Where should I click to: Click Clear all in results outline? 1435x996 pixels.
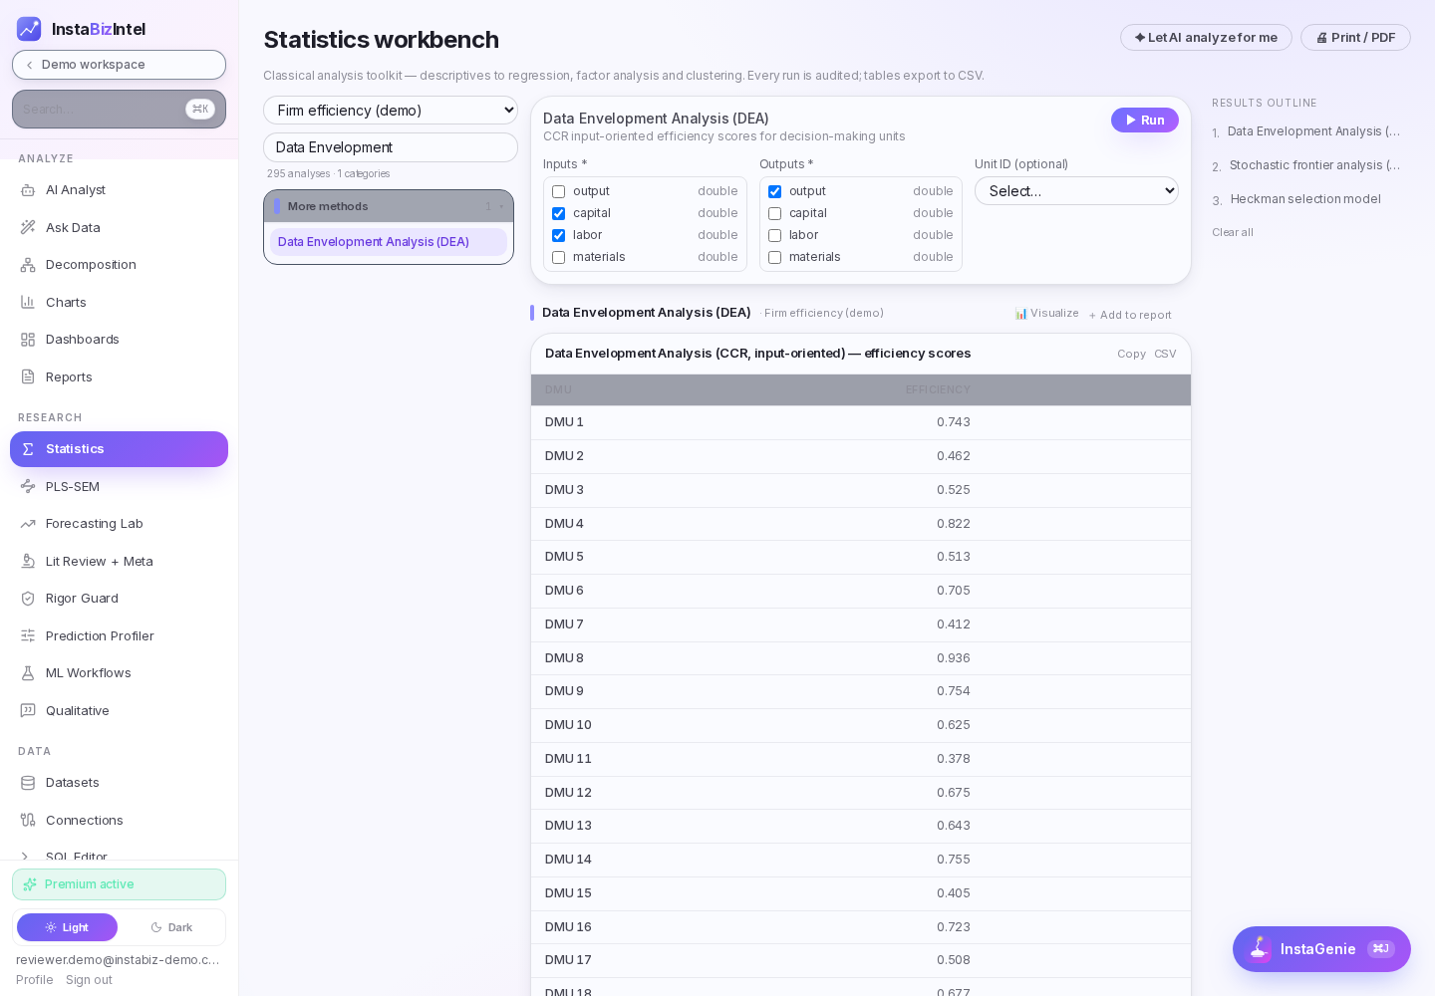[x=1233, y=232]
